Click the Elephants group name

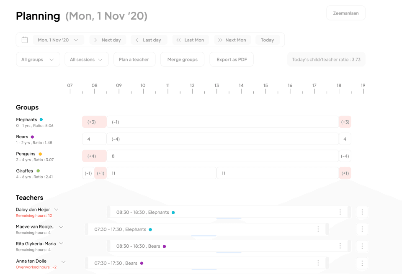click(x=26, y=119)
